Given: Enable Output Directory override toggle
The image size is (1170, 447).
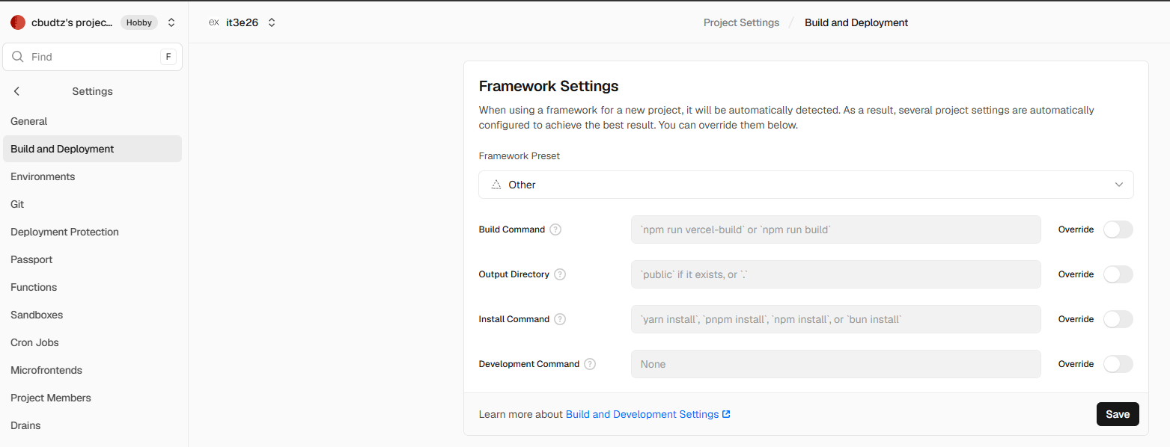Looking at the screenshot, I should [x=1118, y=274].
